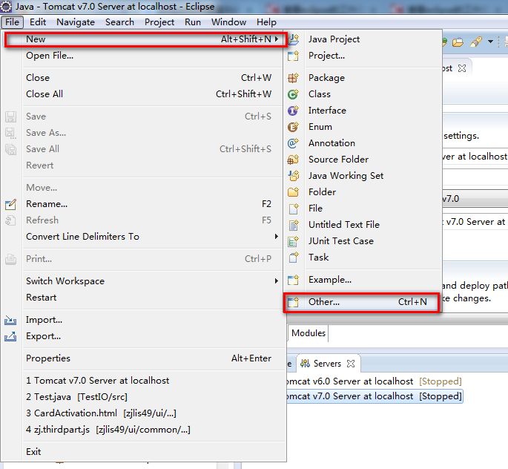The image size is (508, 469).
Task: Select Exit at bottom of File menu
Action: (142, 451)
